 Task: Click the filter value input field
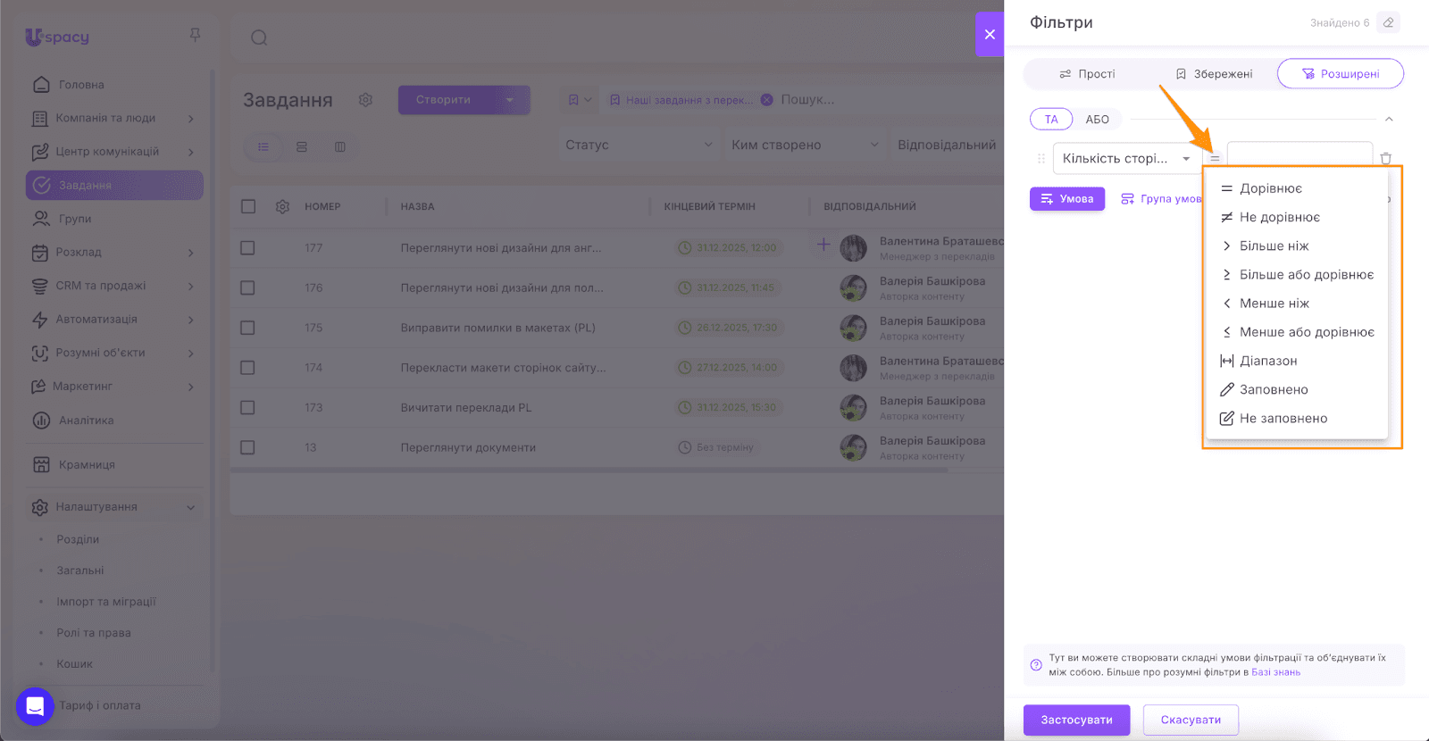(x=1299, y=155)
